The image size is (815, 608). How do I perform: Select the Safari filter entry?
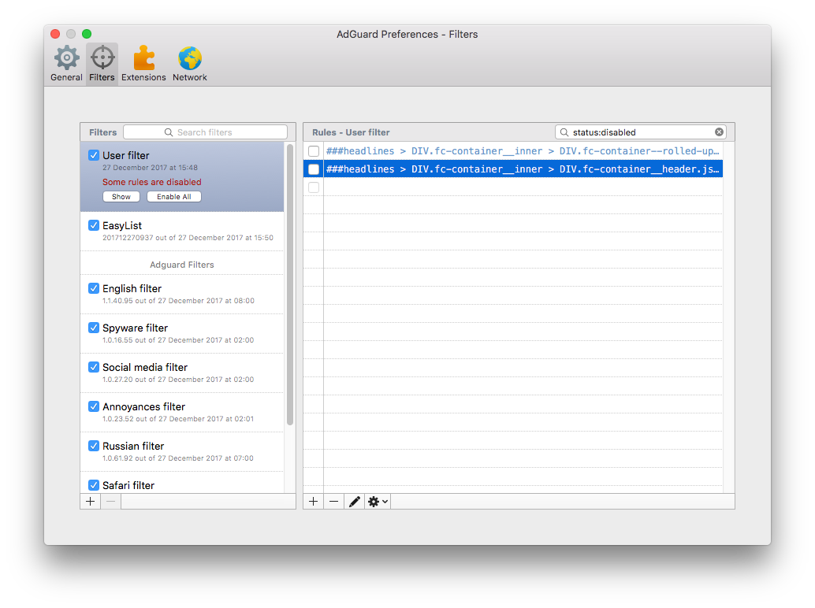tap(182, 483)
